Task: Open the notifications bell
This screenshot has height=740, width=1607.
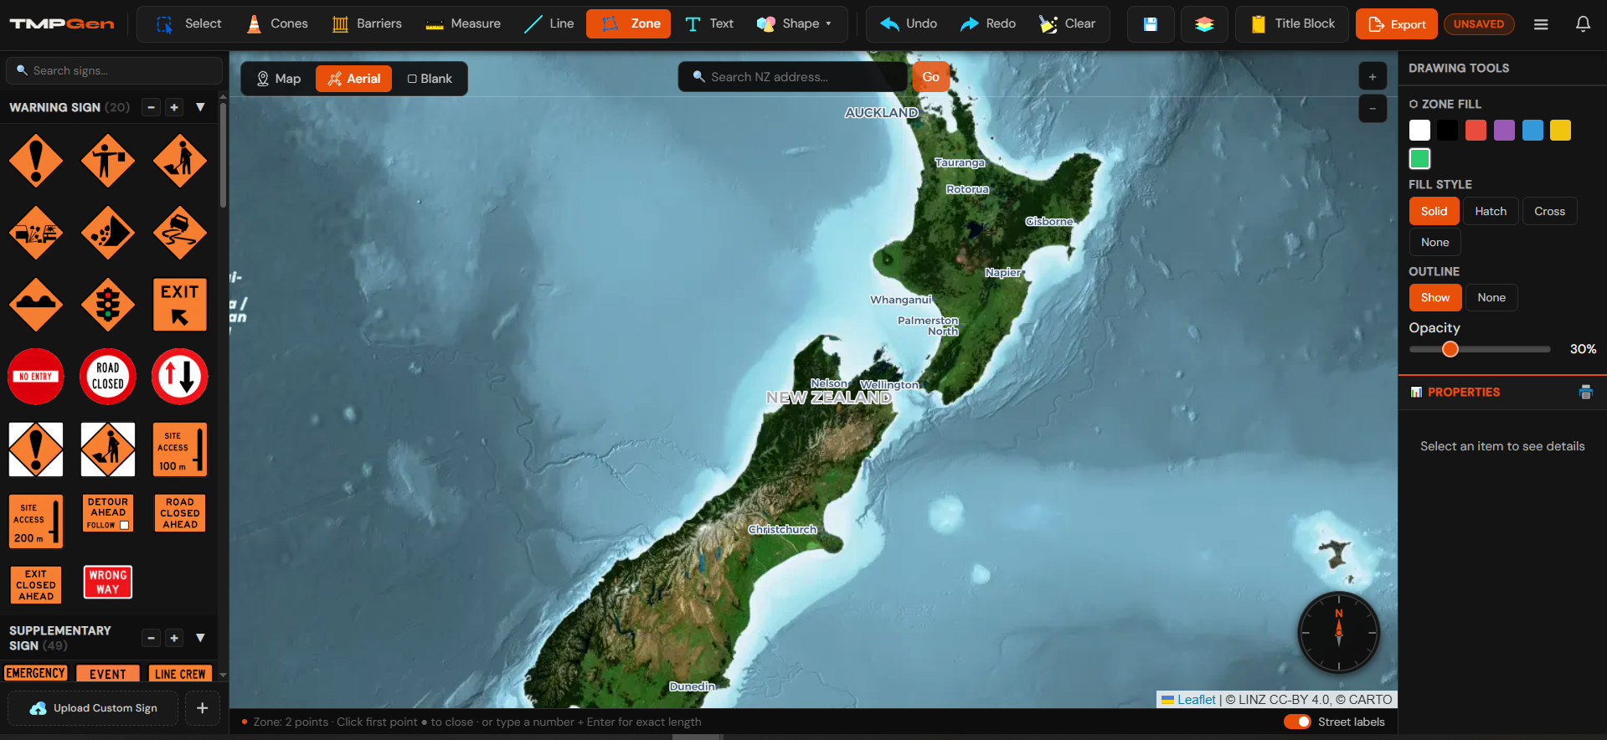Action: pyautogui.click(x=1583, y=24)
